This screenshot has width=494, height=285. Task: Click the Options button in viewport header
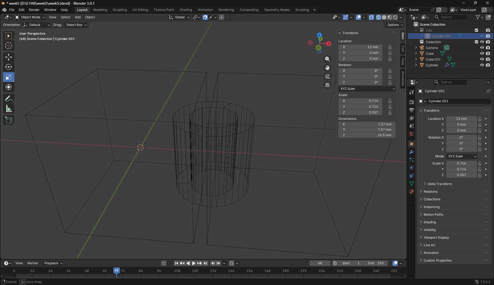point(395,25)
